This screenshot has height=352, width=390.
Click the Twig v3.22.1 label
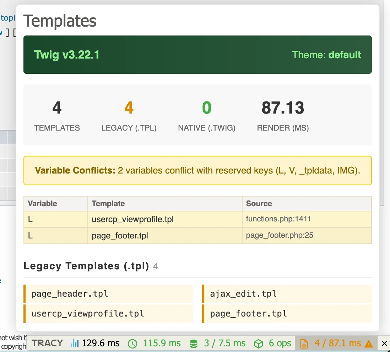click(67, 55)
